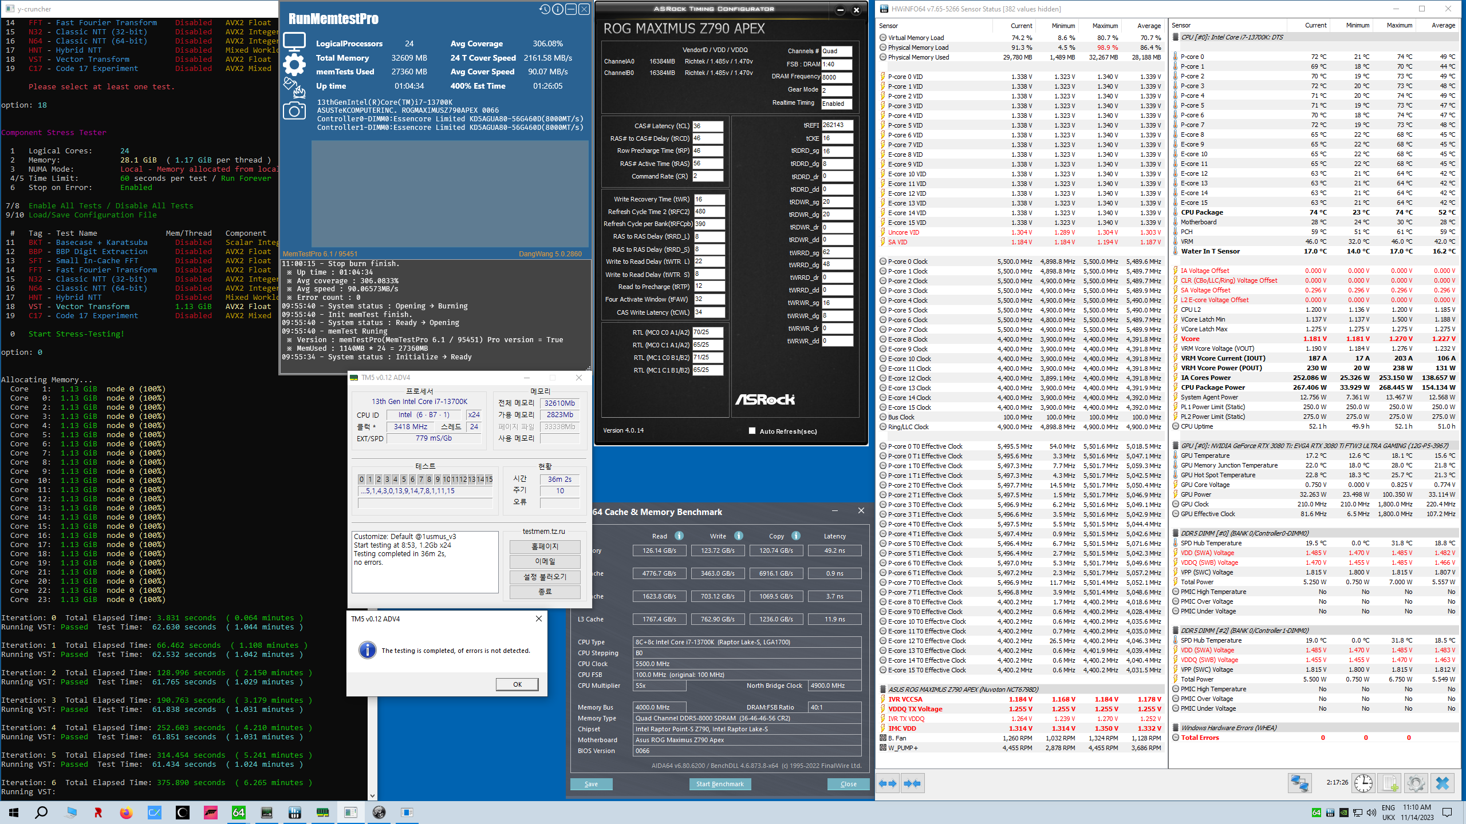Click the camera screenshot icon in RunMemtestPro

coord(294,110)
